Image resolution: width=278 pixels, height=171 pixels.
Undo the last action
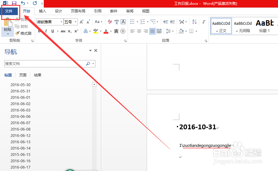click(x=23, y=3)
